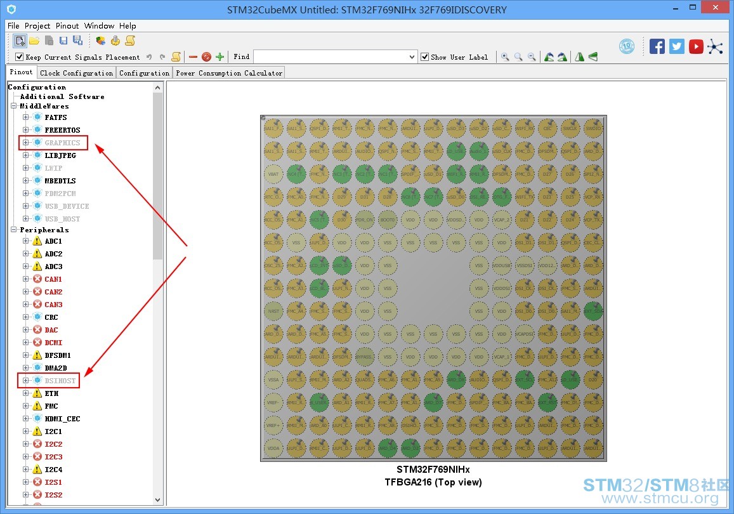Open the Window menu
Image resolution: width=734 pixels, height=514 pixels.
(99, 26)
